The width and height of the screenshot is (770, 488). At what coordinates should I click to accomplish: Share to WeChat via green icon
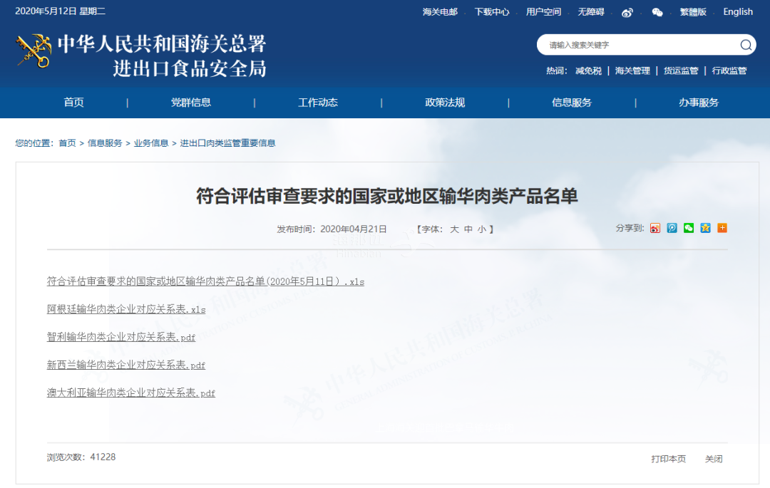[689, 229]
